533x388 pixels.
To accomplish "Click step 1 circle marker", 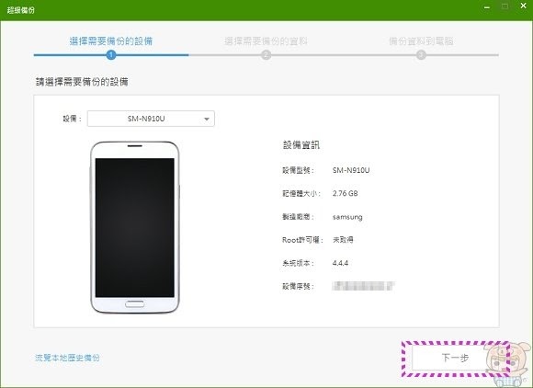I will (x=111, y=55).
